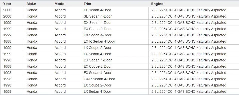This screenshot has height=95, width=239.
Task: Select the 1998 EX-R Sedan 4-Door trim cell
Action: pyautogui.click(x=115, y=79)
